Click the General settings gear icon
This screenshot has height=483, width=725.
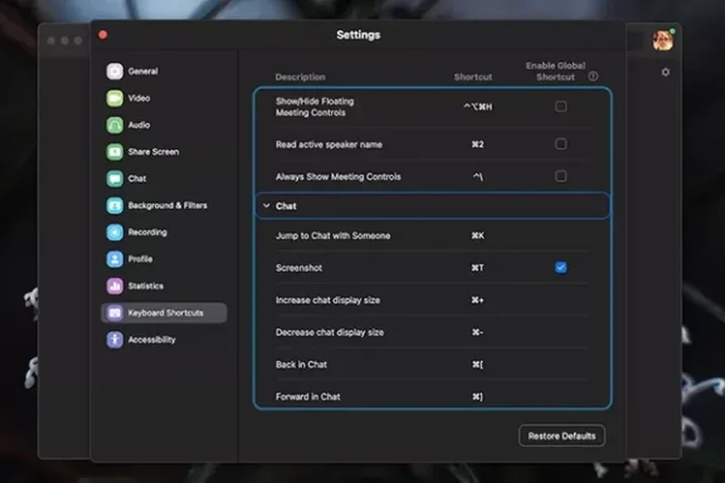[115, 72]
